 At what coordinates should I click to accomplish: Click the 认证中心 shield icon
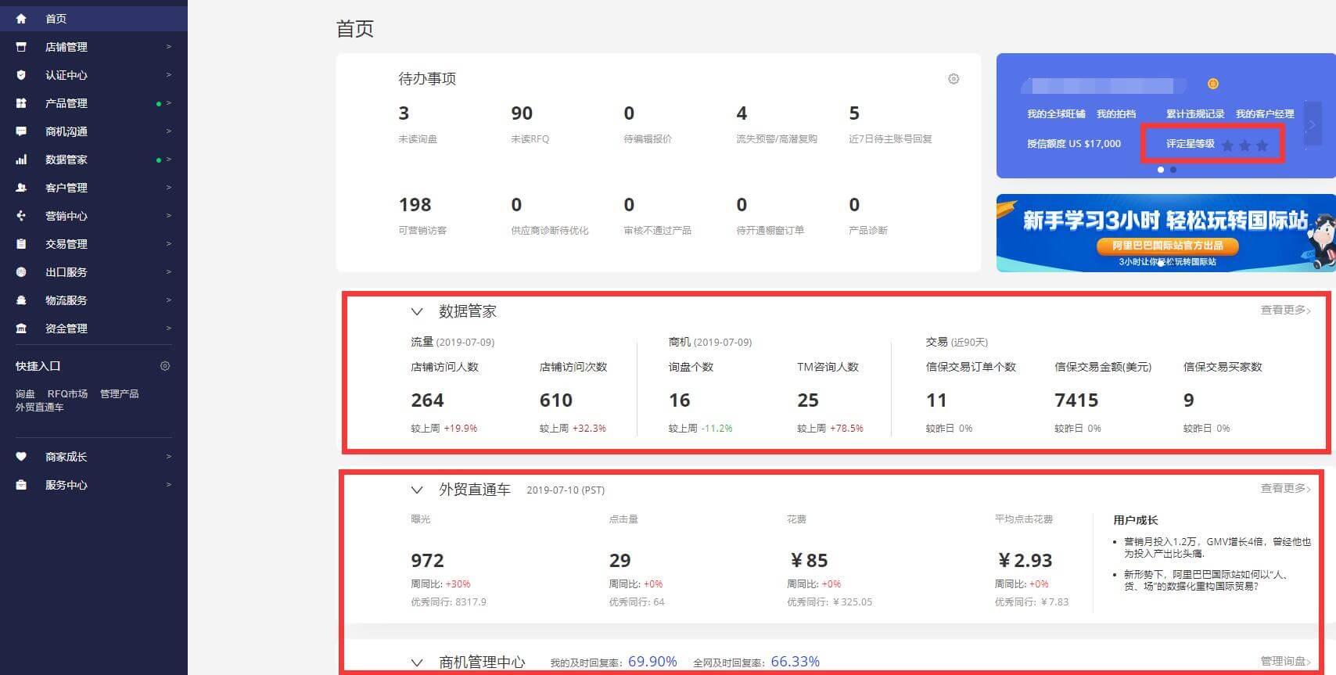[21, 75]
